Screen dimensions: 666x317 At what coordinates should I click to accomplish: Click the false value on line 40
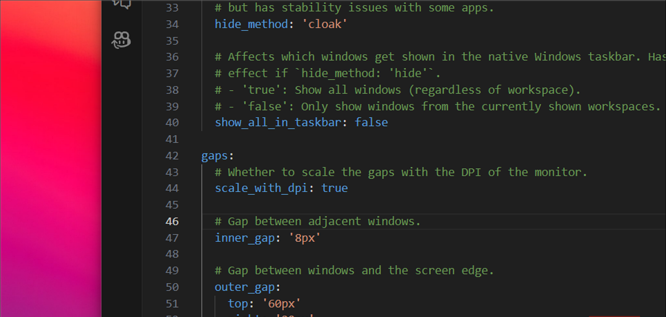pos(371,122)
